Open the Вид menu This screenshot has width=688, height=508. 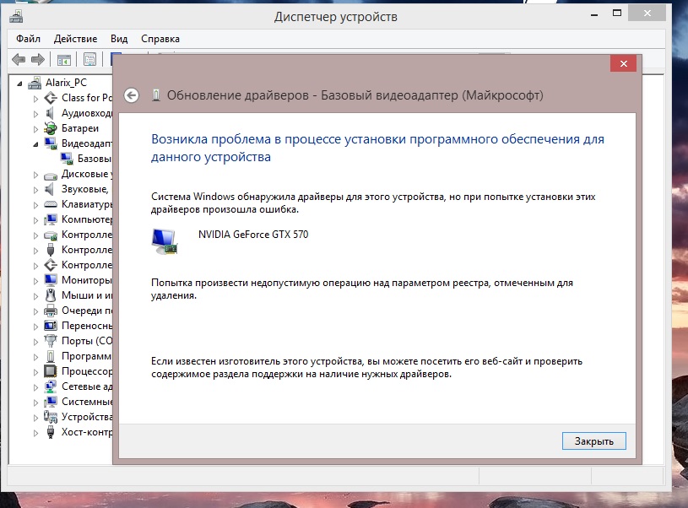click(x=119, y=39)
